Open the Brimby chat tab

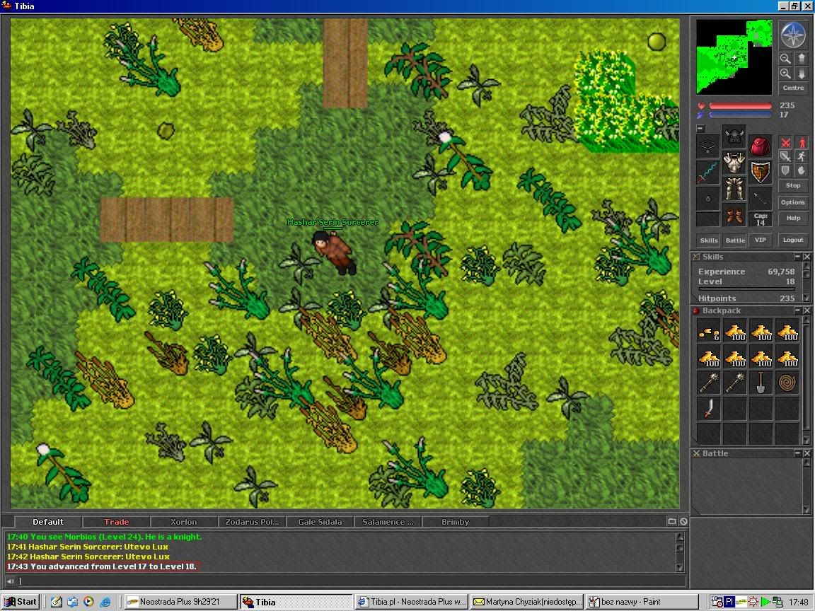coord(456,522)
